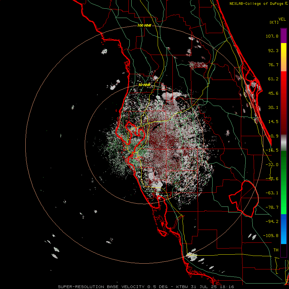
Task: Pick the yellow segment of velocity color bar
Action: 284,57
